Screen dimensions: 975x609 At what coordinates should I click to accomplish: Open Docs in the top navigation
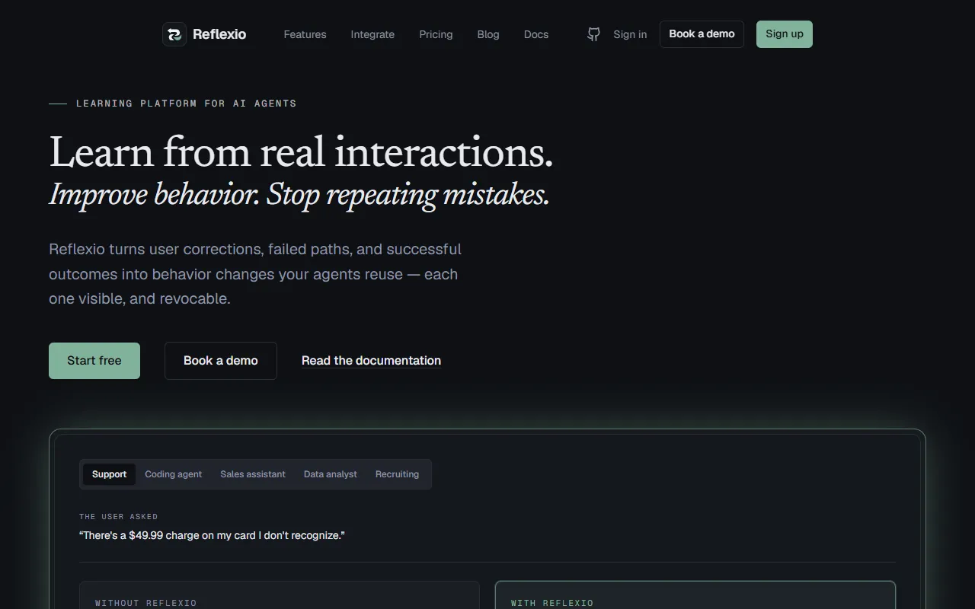coord(536,34)
